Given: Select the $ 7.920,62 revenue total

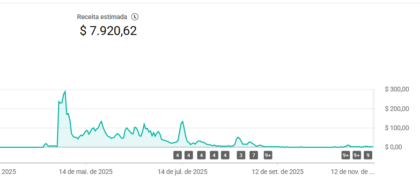Looking at the screenshot, I should pos(108,31).
